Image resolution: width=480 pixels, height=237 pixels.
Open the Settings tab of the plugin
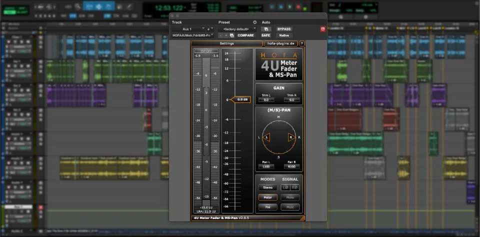pyautogui.click(x=227, y=43)
